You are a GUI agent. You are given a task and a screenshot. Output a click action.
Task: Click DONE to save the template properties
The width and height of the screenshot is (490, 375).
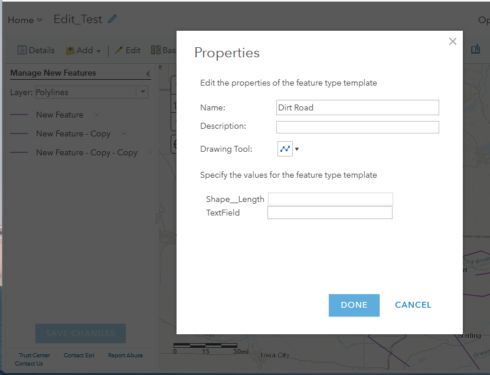354,305
